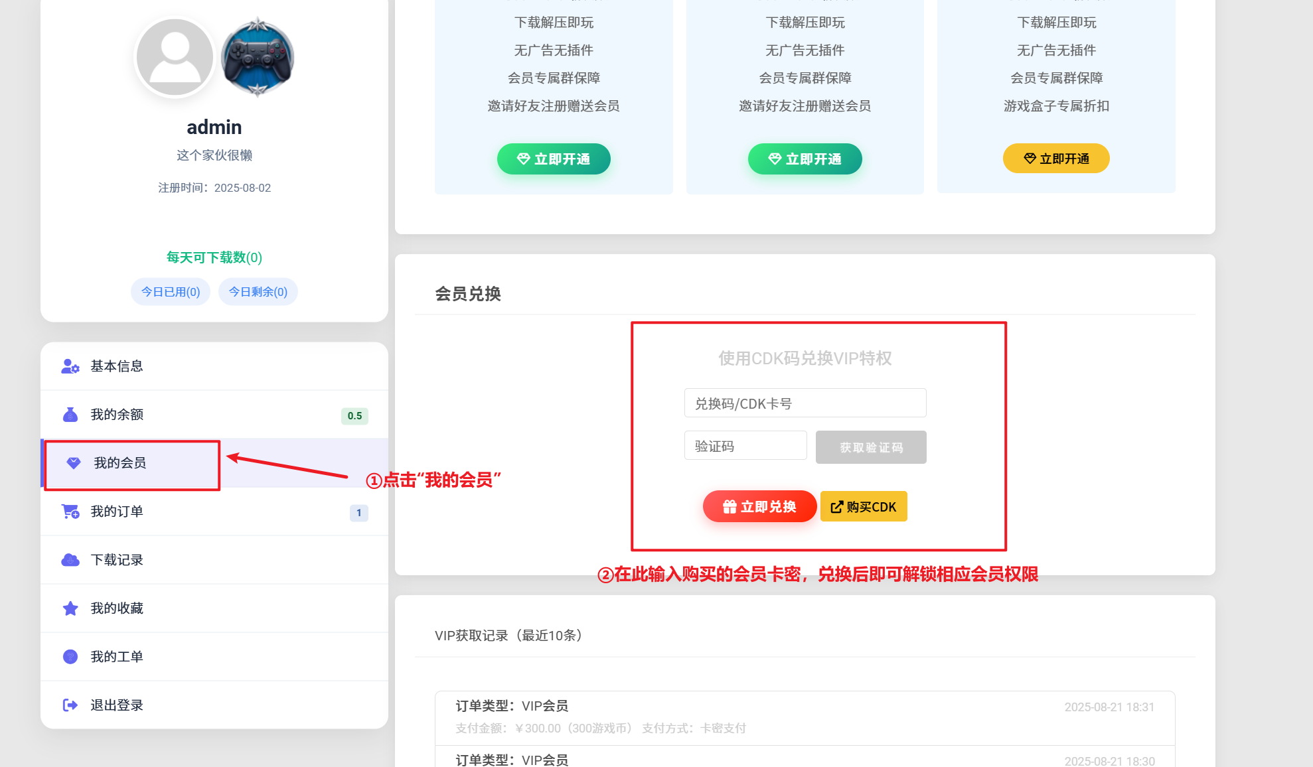Click the 0.5 balance badge
Viewport: 1313px width, 767px height.
[x=354, y=416]
